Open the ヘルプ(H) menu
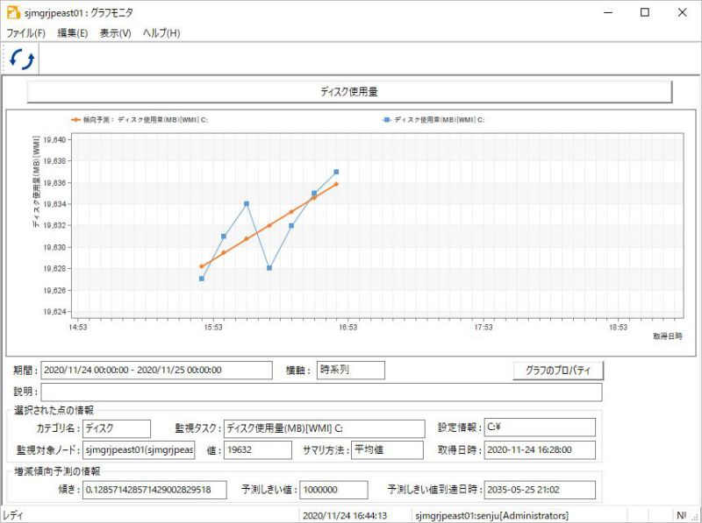Image resolution: width=702 pixels, height=523 pixels. (161, 33)
